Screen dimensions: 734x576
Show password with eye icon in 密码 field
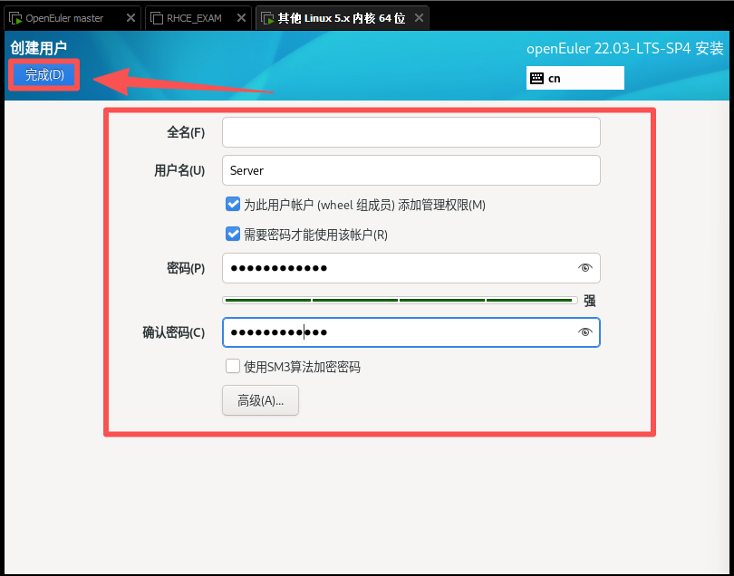584,268
